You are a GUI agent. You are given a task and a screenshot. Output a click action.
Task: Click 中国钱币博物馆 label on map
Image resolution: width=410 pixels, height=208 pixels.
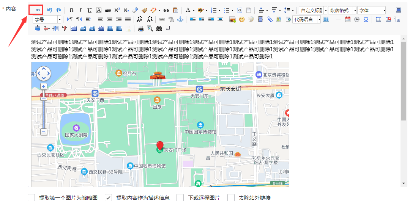click(150, 166)
